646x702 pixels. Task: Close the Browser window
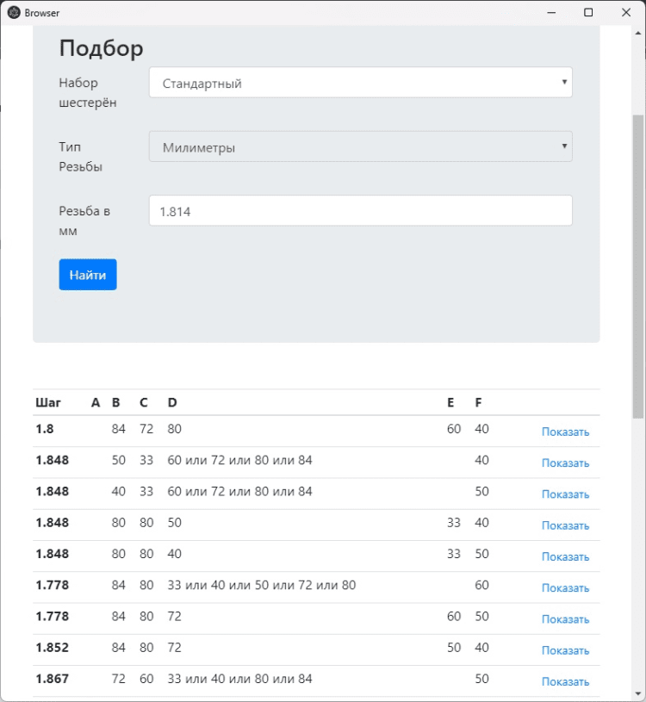(626, 13)
